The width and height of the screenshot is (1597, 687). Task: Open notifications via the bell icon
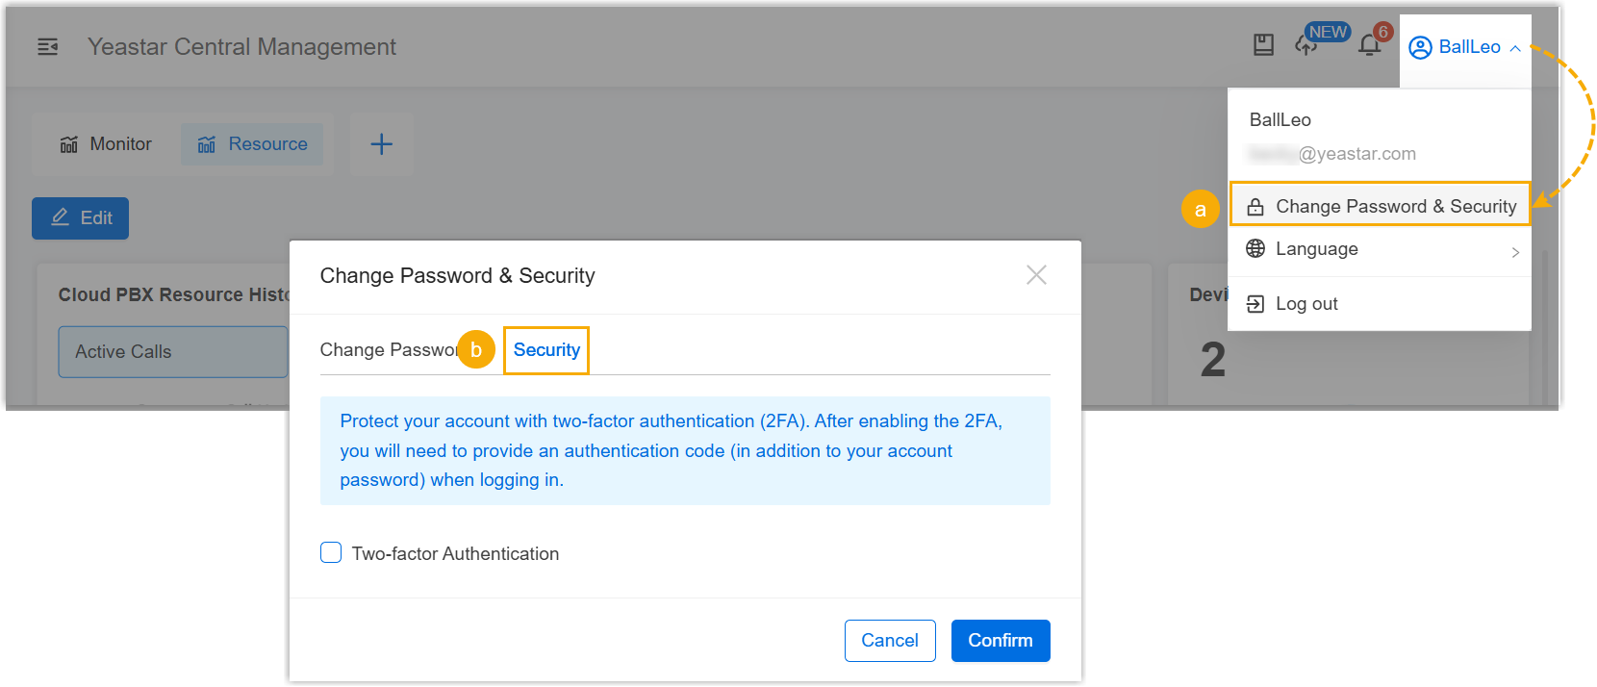[1370, 44]
